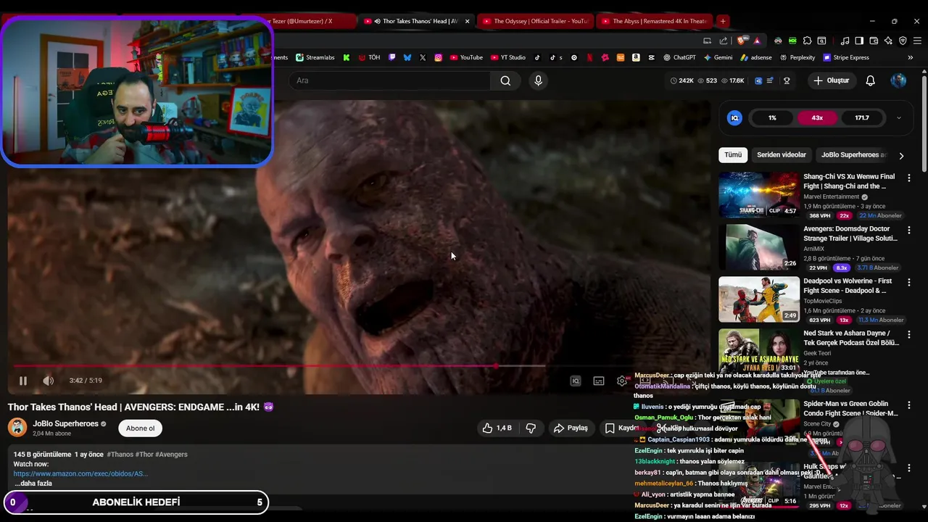Select the Tümü filter chip
Image resolution: width=928 pixels, height=522 pixels.
click(733, 154)
